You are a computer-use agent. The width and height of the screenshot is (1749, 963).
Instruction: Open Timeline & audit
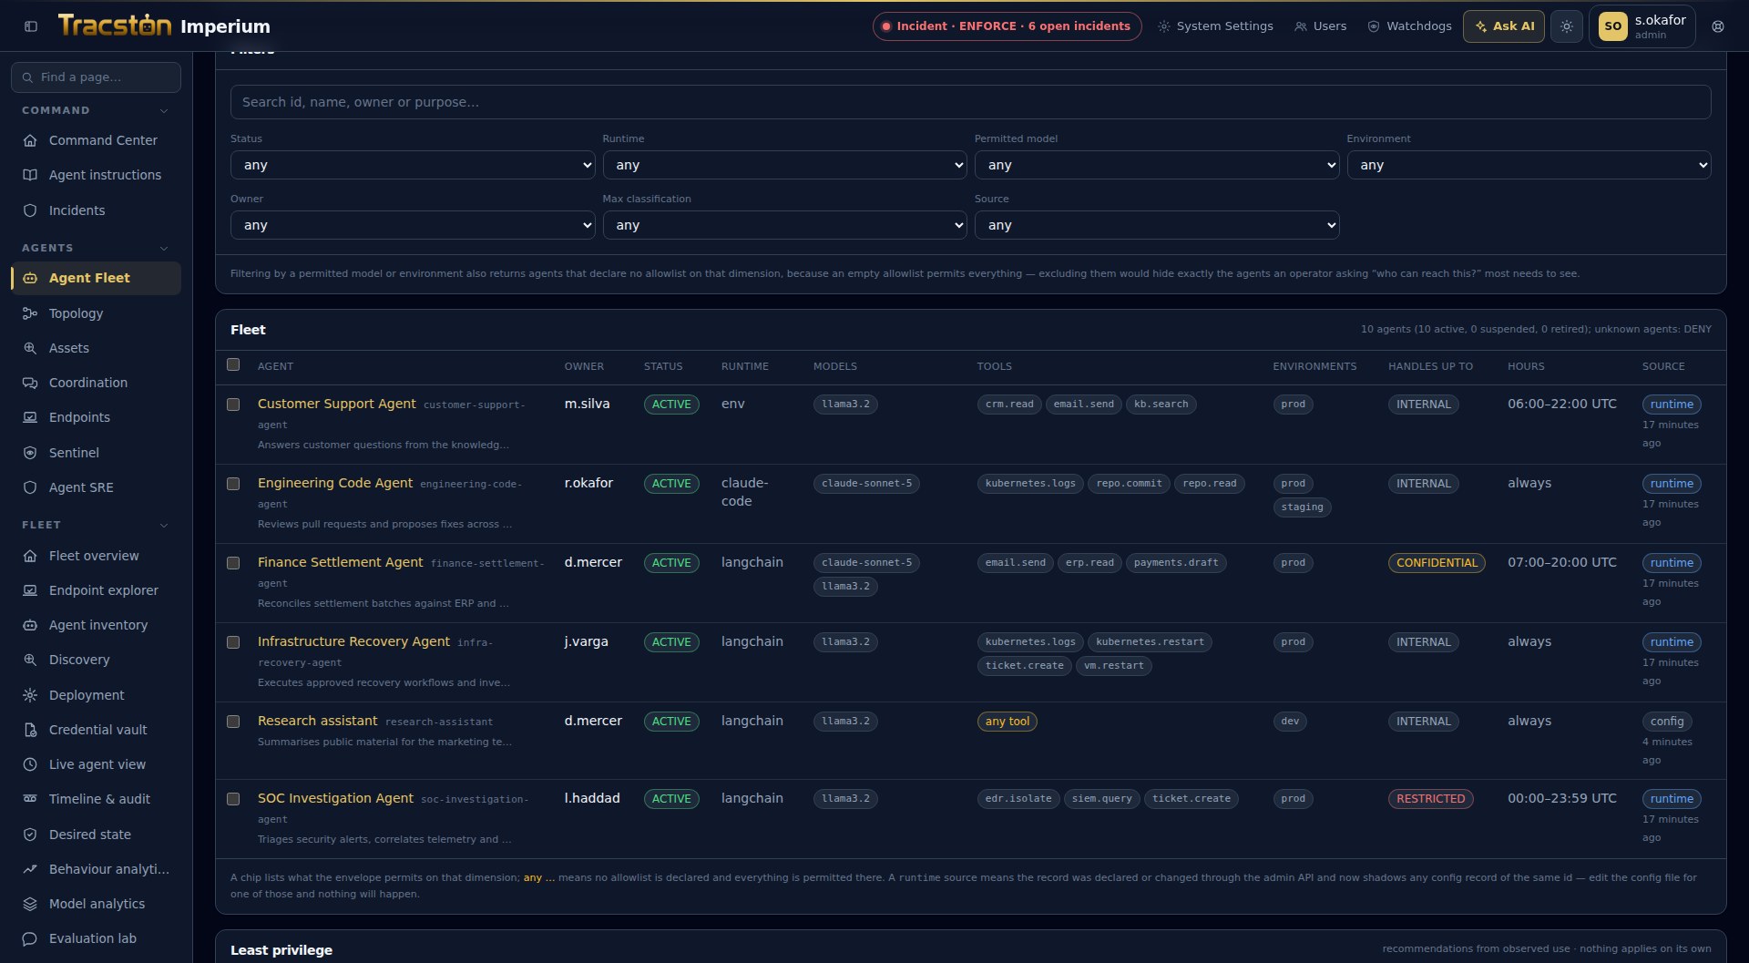(96, 799)
